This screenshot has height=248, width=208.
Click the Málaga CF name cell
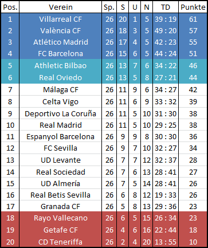[60, 89]
